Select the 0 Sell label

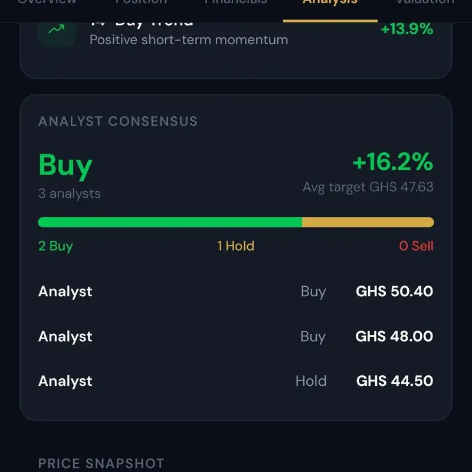click(x=417, y=246)
